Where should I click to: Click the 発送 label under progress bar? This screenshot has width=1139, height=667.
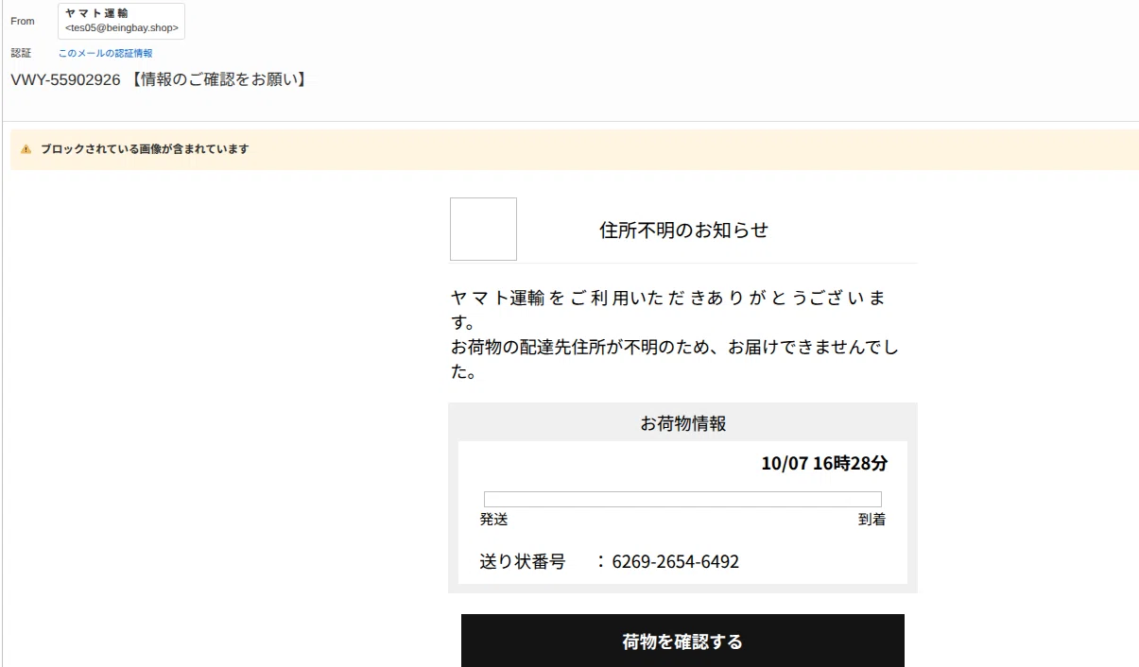click(x=493, y=520)
